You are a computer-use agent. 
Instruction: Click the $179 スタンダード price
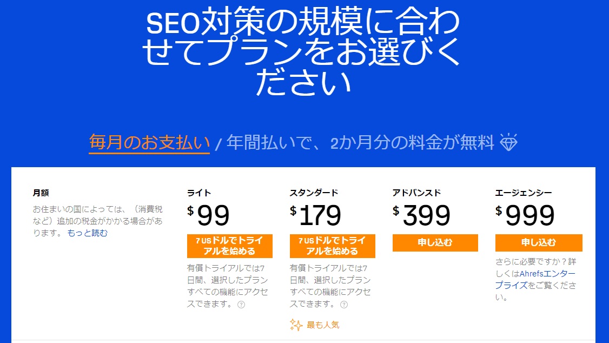pos(315,215)
